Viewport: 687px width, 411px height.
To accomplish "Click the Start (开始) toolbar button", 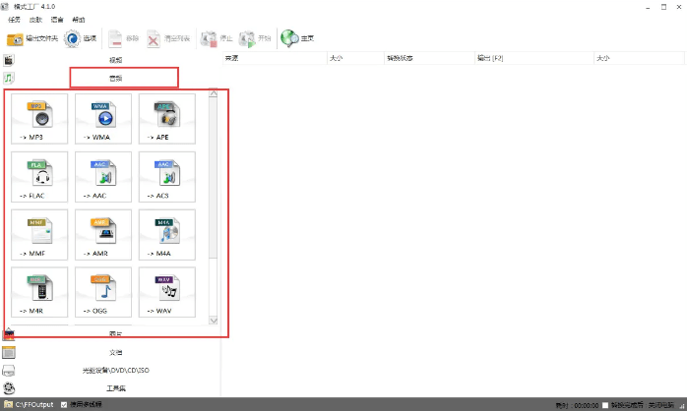I will (x=255, y=38).
